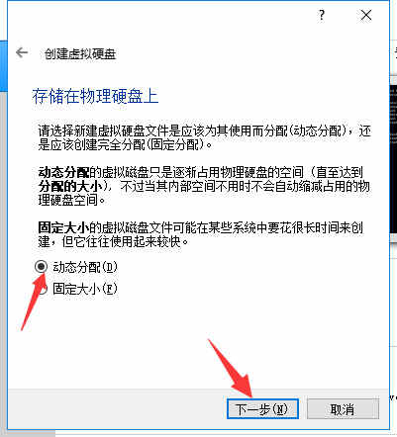This screenshot has width=397, height=437.
Task: Click the bold 动态分配 word in description
Action: tap(63, 172)
